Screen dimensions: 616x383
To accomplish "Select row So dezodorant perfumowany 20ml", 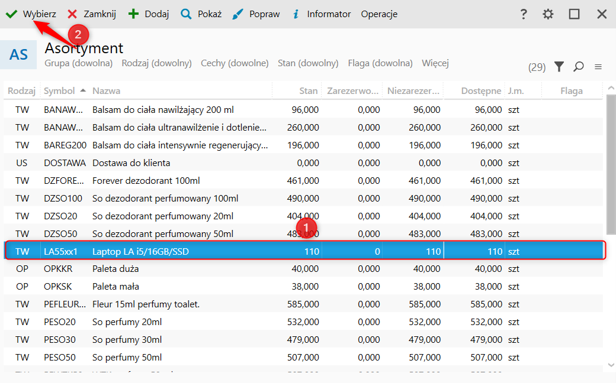I will point(303,216).
